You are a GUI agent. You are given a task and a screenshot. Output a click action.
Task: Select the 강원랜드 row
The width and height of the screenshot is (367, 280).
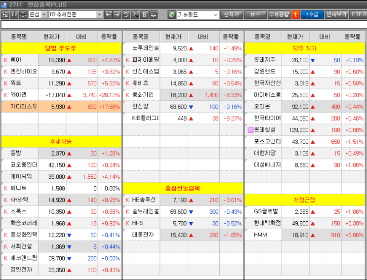[x=305, y=72]
